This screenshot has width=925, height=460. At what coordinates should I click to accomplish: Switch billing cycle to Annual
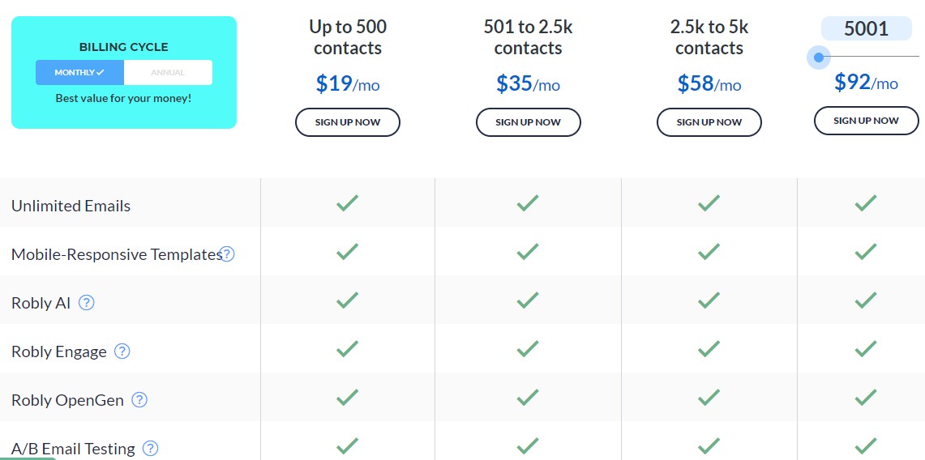[x=168, y=72]
